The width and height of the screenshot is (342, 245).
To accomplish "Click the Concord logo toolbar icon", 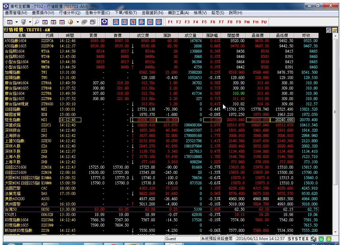I will coord(105,22).
